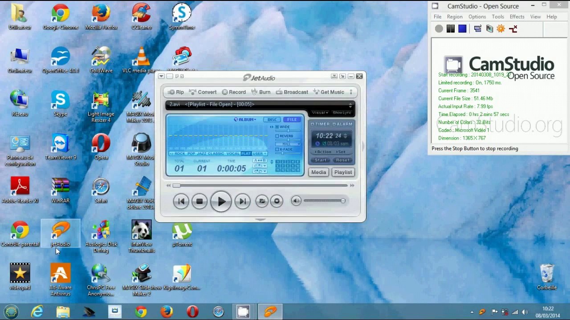Viewport: 570px width, 320px height.
Task: Select the FLAT equalizer preset
Action: (246, 154)
